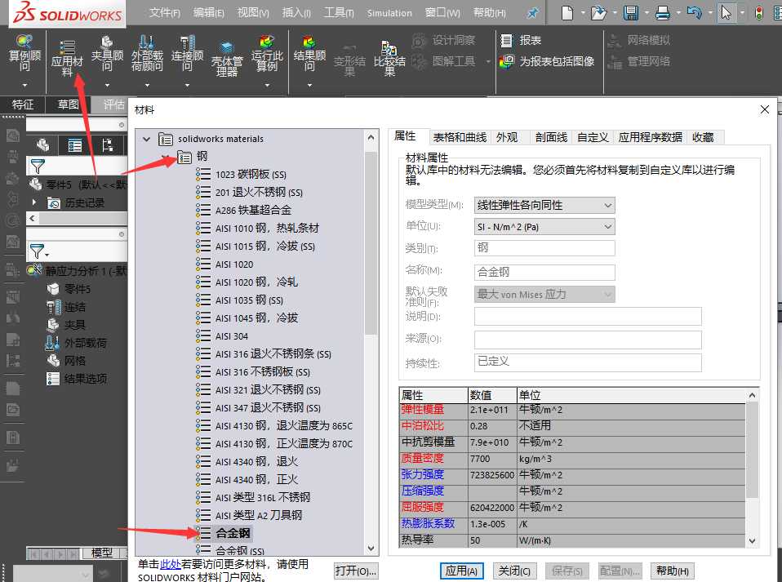This screenshot has width=782, height=582.
Task: Open the 算例顾问 dropdown arrow
Action: click(x=24, y=85)
